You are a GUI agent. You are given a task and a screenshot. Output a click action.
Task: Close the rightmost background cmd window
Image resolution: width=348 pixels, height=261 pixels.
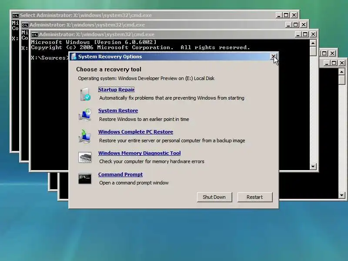tap(342, 63)
